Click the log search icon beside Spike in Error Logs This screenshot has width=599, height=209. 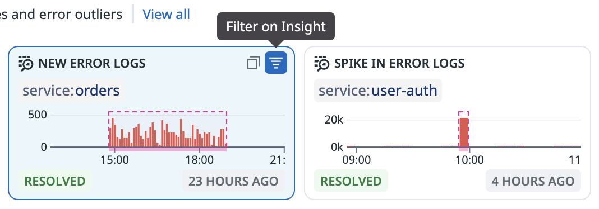pos(322,63)
